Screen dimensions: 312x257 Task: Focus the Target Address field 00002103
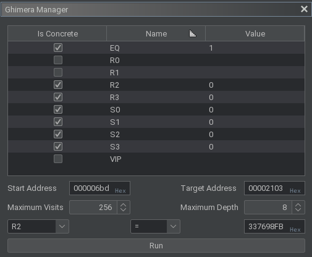pos(274,188)
